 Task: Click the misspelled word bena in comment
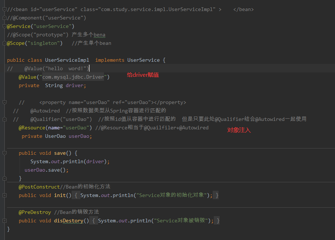(99, 35)
